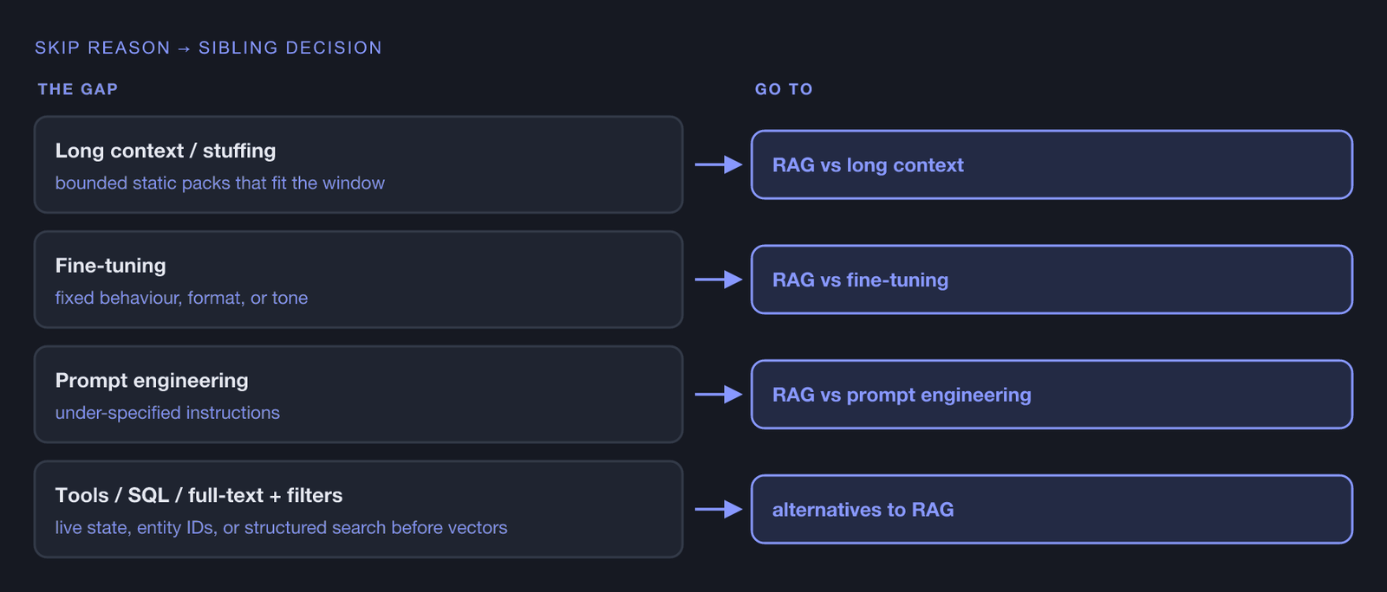1387x592 pixels.
Task: Click the Skip reason → sibling decision heading
Action: click(x=208, y=48)
